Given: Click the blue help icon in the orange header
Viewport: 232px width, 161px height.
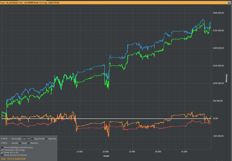Looking at the screenshot, I should [229, 3].
